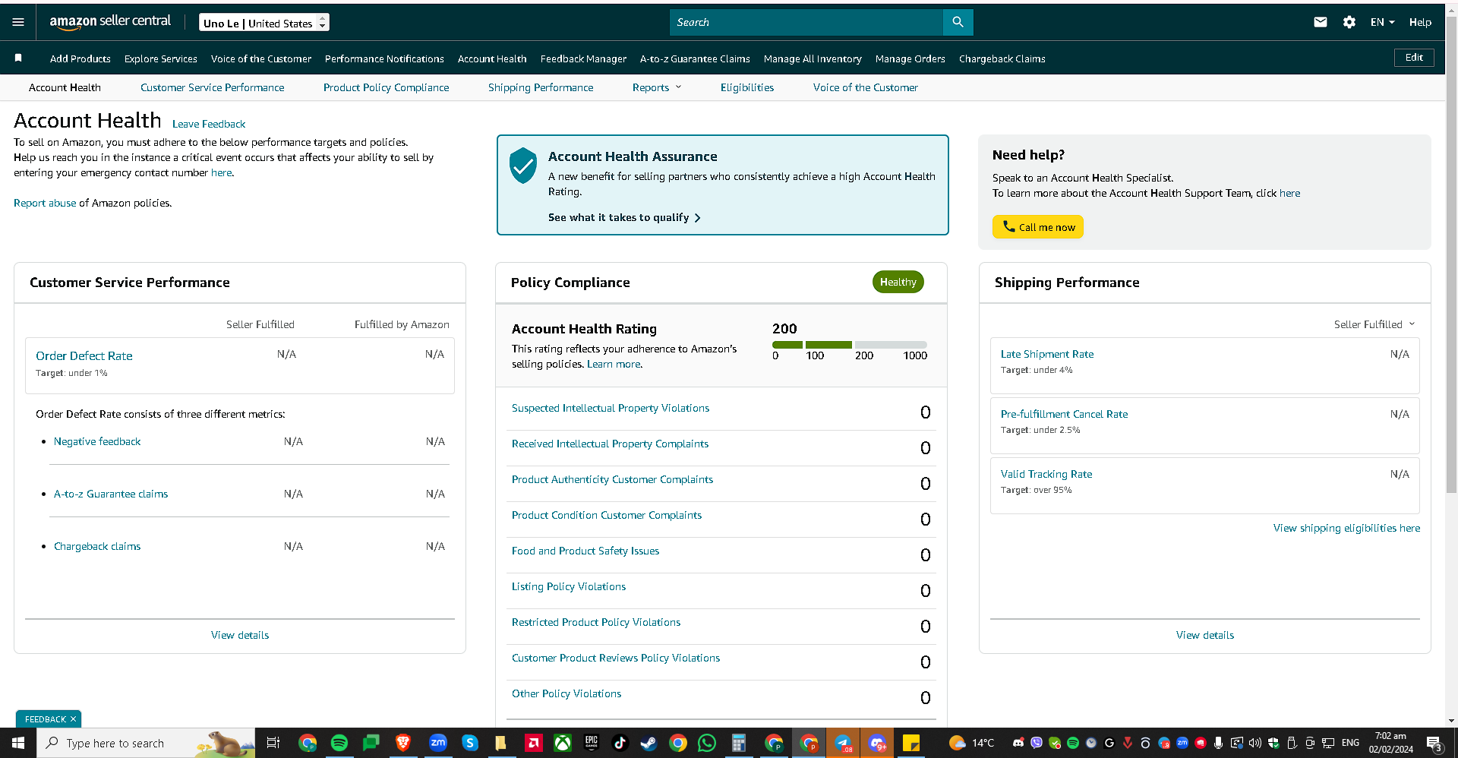Open Add Products in the top menu
Image resolution: width=1458 pixels, height=758 pixels.
pyautogui.click(x=80, y=58)
